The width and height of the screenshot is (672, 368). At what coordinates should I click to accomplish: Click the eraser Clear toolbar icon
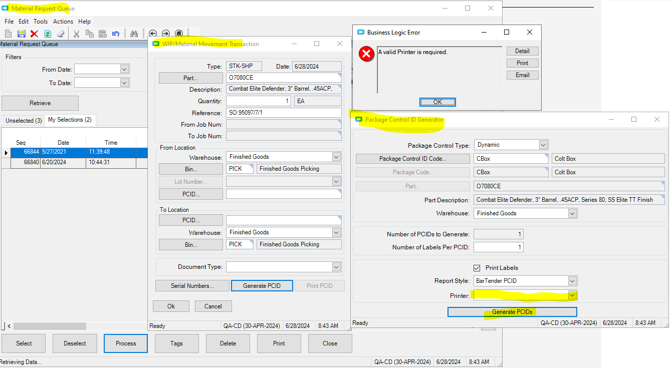pos(61,34)
